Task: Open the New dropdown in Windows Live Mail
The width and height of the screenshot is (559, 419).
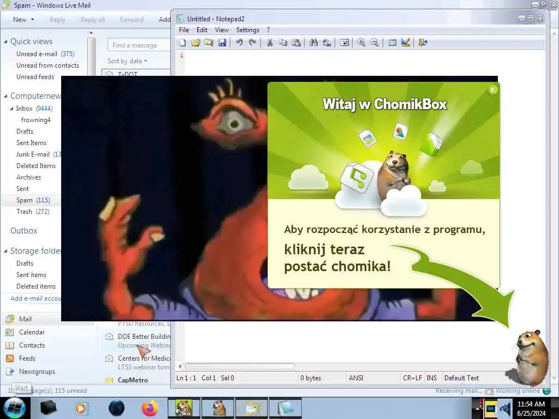Action: coord(23,20)
